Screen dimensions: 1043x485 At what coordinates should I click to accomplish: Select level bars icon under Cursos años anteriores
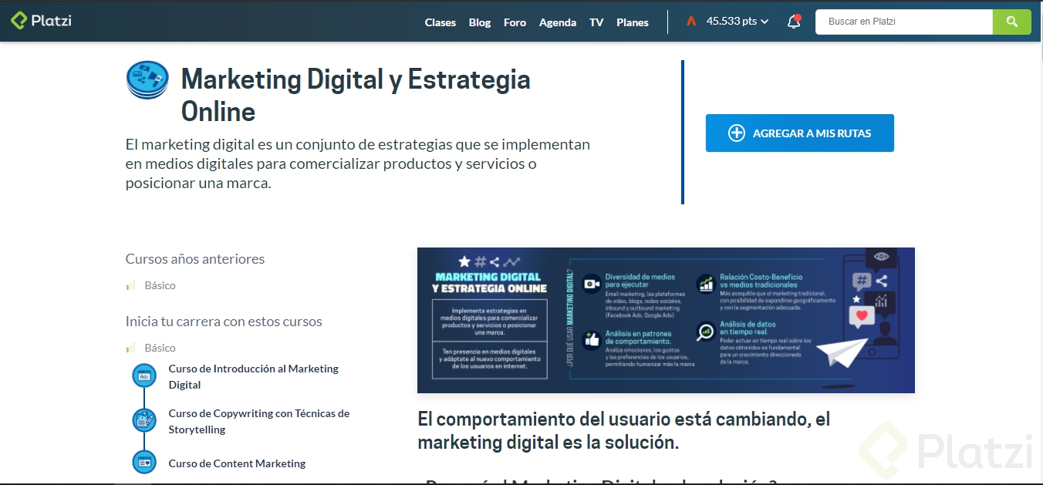coord(130,285)
